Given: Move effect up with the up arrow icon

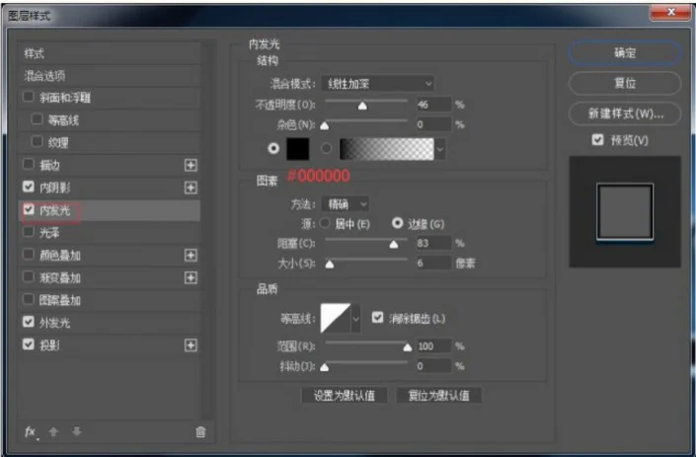Looking at the screenshot, I should click(x=53, y=431).
